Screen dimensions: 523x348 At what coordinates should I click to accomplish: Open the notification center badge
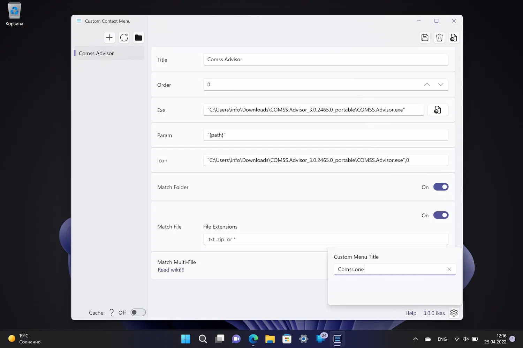click(x=512, y=339)
